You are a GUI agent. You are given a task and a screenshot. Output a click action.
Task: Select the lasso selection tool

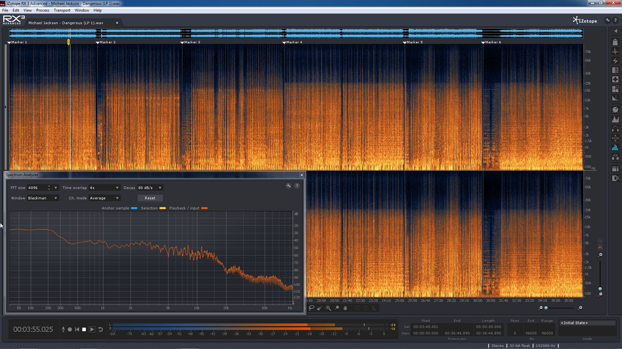(x=311, y=308)
